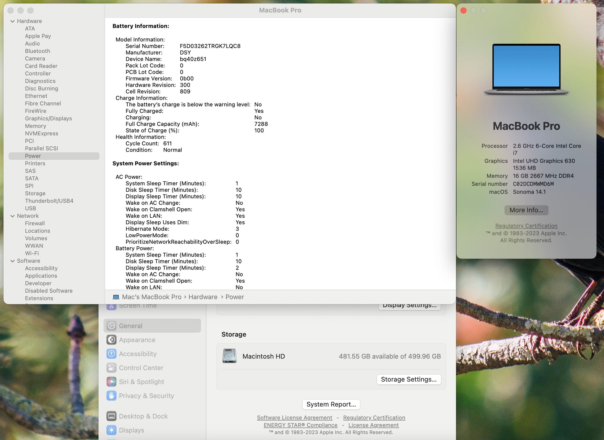Open Storage Settings... button
This screenshot has height=440, width=604.
(408, 379)
